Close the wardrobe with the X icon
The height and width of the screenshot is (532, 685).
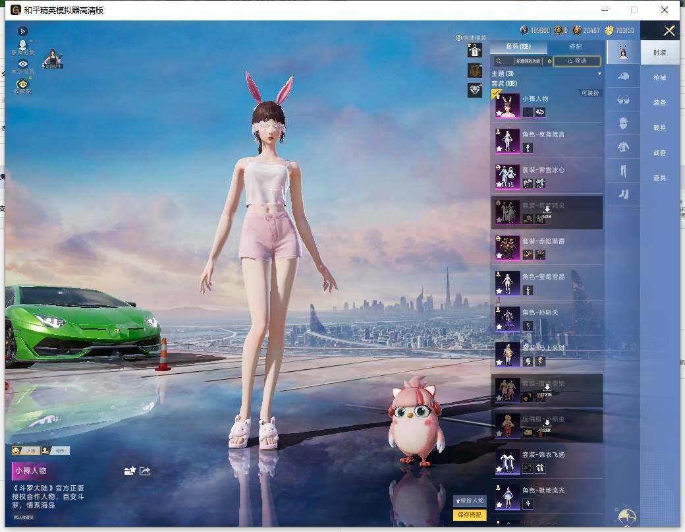click(669, 30)
